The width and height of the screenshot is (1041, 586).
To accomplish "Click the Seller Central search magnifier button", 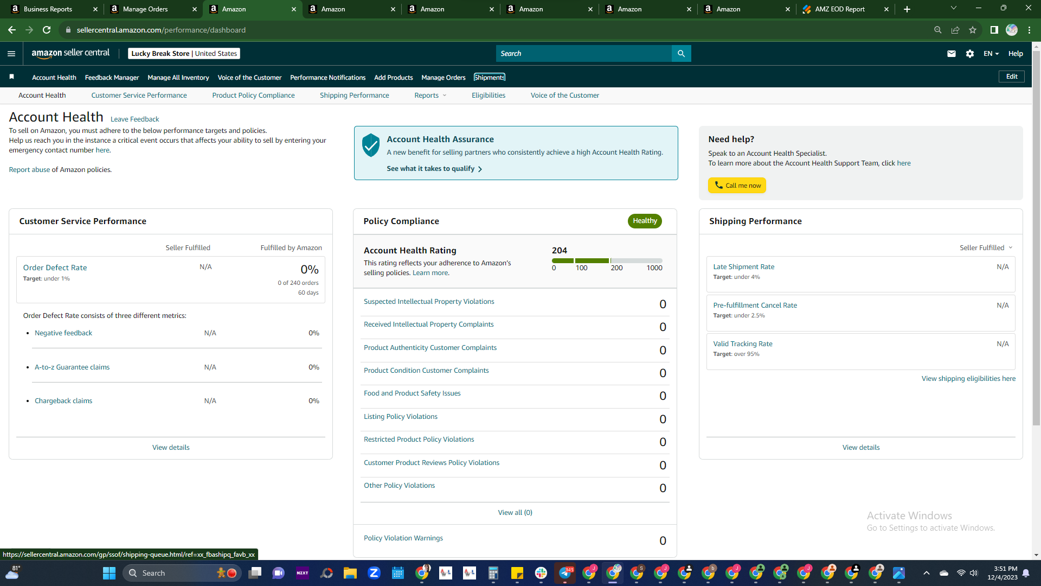I will point(681,53).
